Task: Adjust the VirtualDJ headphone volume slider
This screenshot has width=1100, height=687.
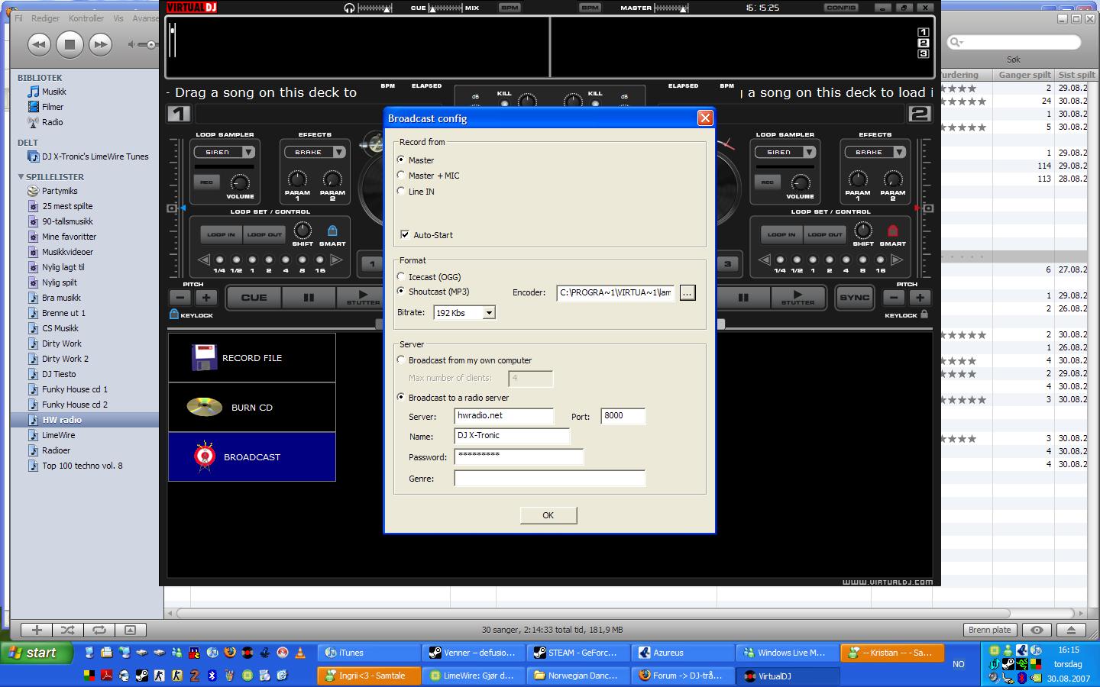Action: pyautogui.click(x=374, y=8)
